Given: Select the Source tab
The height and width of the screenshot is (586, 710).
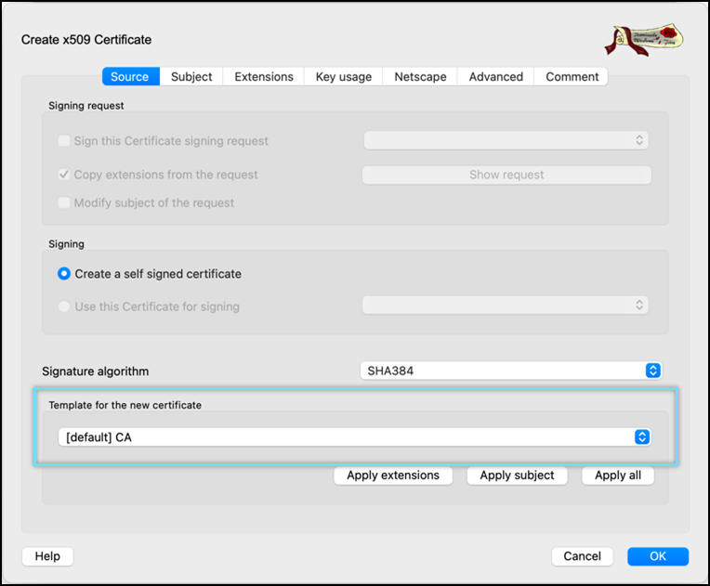Looking at the screenshot, I should (x=130, y=77).
